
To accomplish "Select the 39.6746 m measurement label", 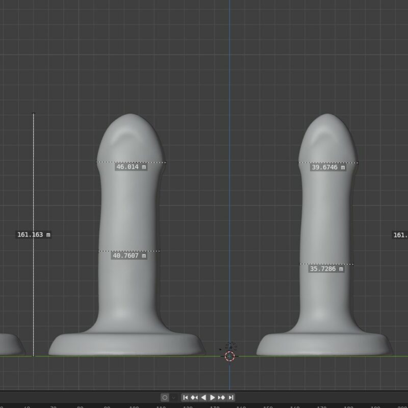I will click(328, 167).
